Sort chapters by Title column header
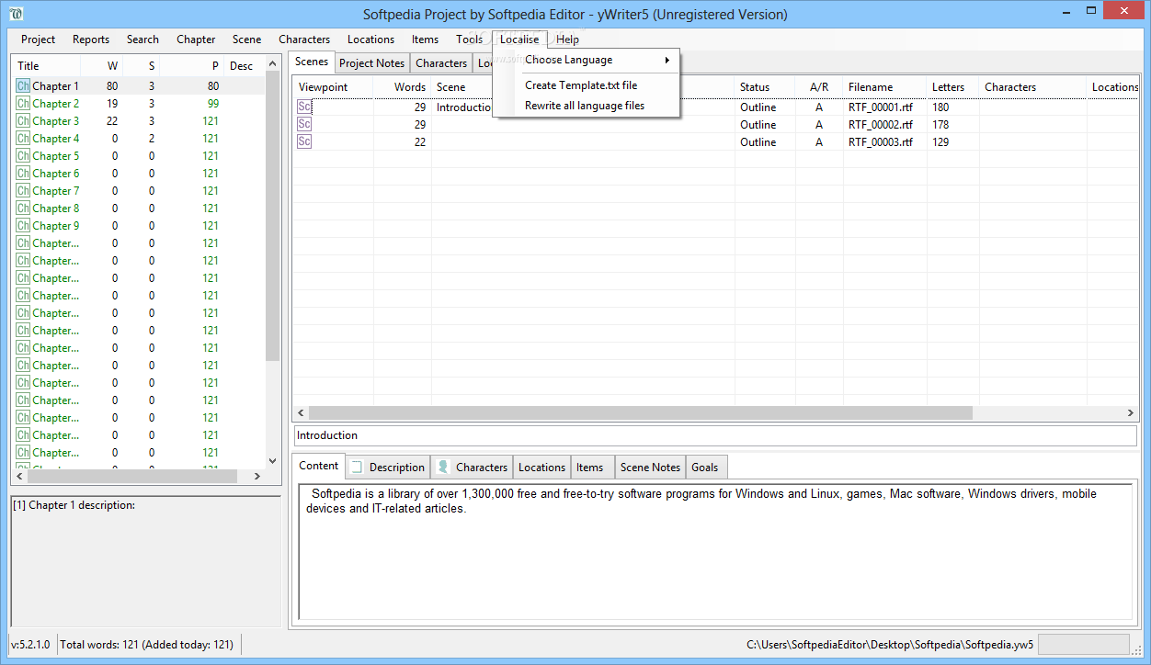Image resolution: width=1151 pixels, height=665 pixels. tap(47, 66)
